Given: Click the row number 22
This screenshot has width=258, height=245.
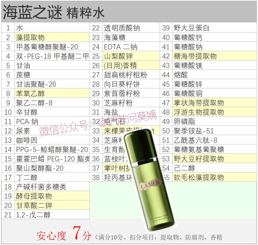Looking at the screenshot, I should click(x=96, y=28).
